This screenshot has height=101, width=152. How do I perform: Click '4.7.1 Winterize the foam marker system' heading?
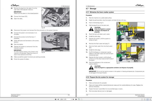(100, 12)
